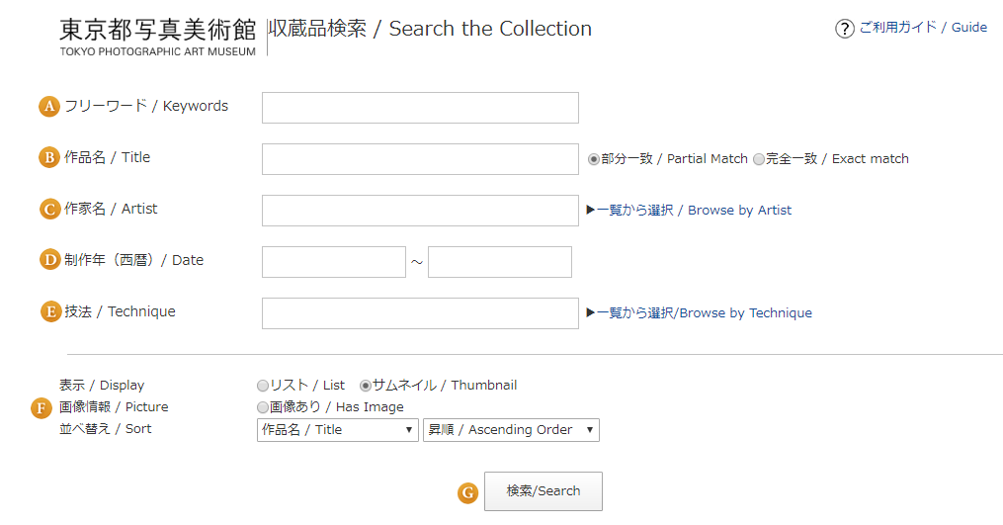This screenshot has height=525, width=1003.
Task: Click the Date start year field
Action: pyautogui.click(x=334, y=262)
